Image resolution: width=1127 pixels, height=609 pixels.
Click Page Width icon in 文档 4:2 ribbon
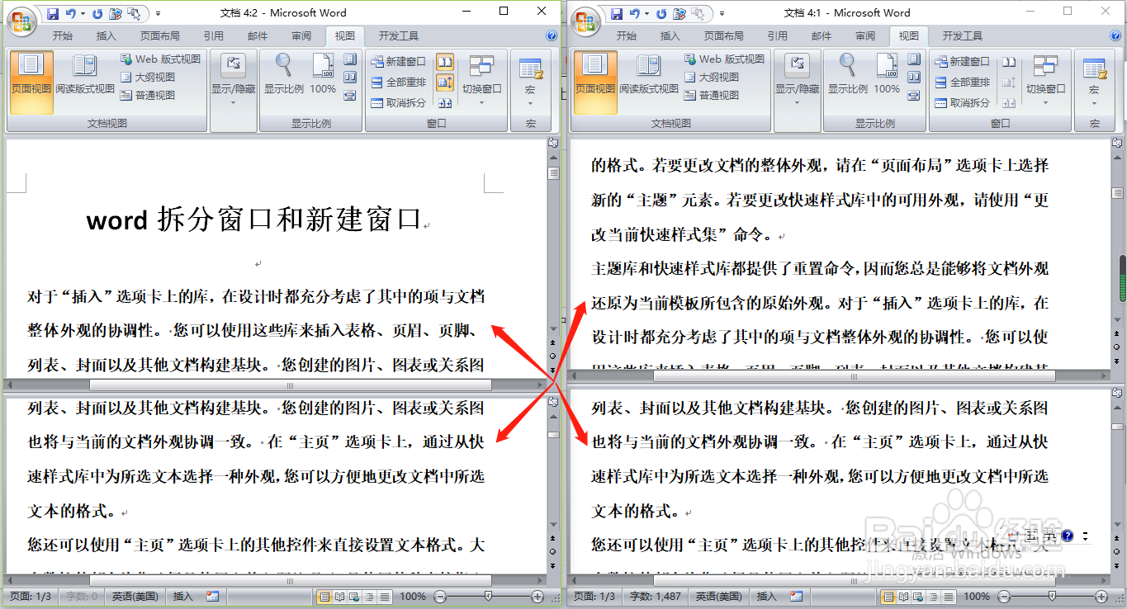pos(350,96)
